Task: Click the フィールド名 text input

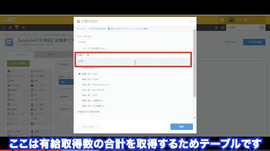Action: tap(91, 42)
